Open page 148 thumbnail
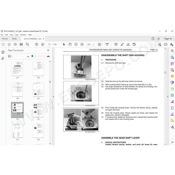The height and width of the screenshot is (175, 175). [38, 69]
